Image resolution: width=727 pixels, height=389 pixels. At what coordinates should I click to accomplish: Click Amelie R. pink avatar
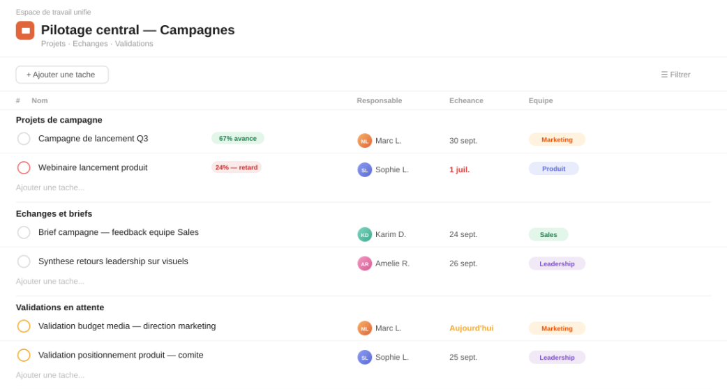(365, 264)
